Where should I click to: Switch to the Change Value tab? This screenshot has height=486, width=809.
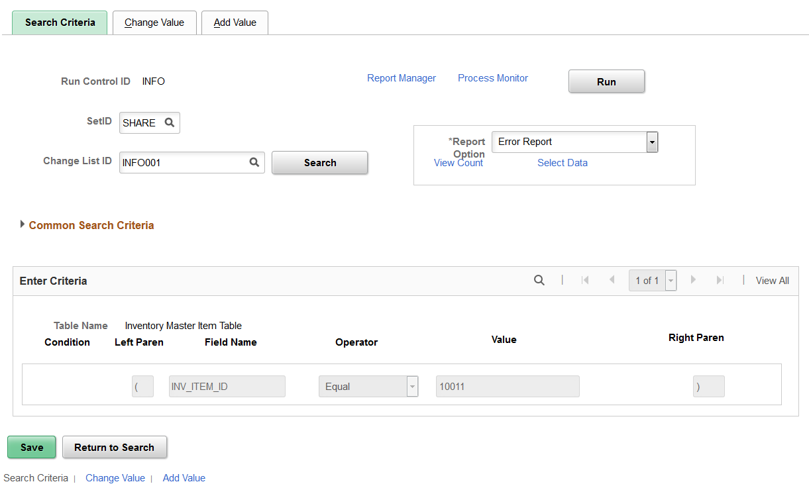(154, 23)
